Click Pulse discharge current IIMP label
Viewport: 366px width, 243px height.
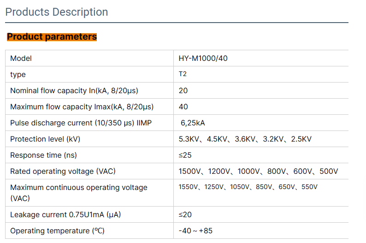(x=81, y=123)
